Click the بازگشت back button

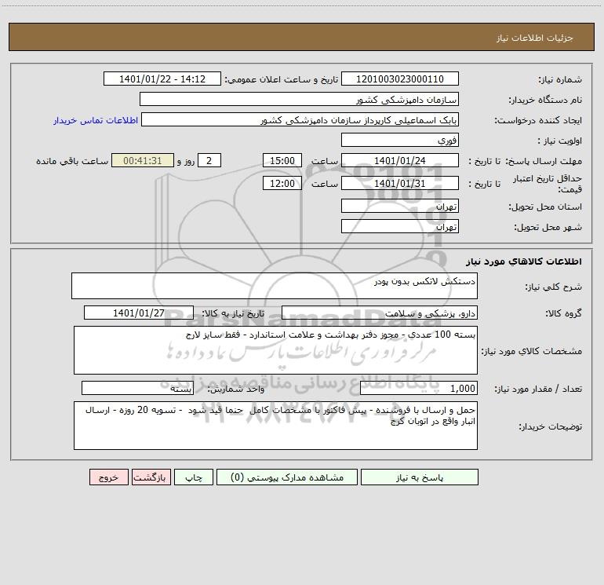point(151,477)
